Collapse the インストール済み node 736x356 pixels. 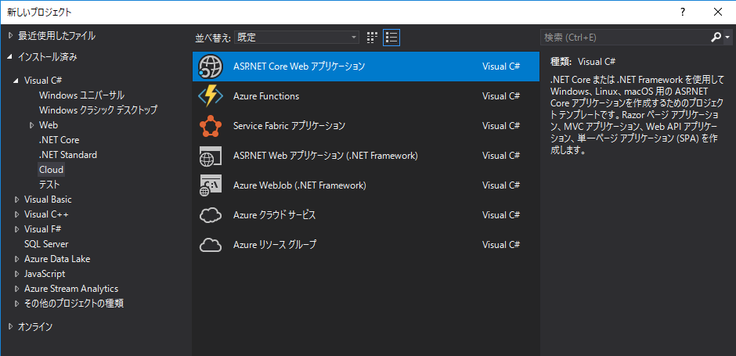(11, 57)
